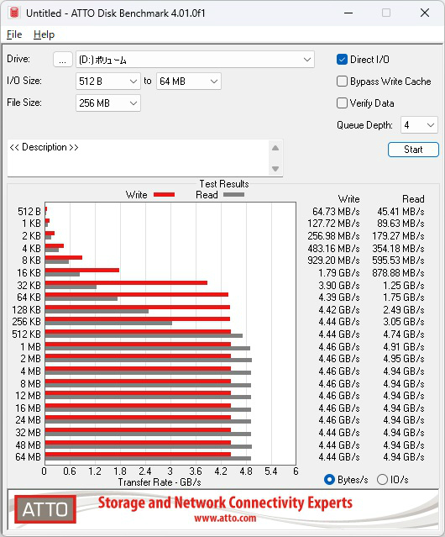The image size is (445, 537).
Task: Close the ATTO Disk Benchmark window
Action: [x=425, y=13]
